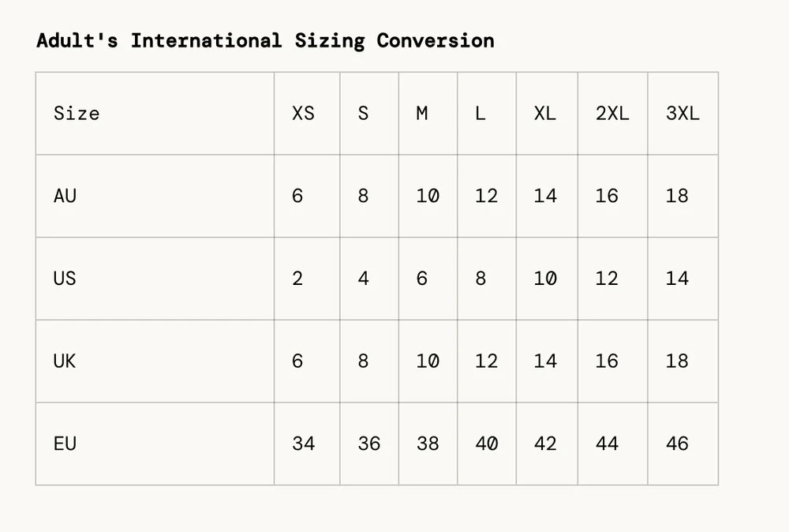This screenshot has width=789, height=532.
Task: Click the EU size 34 cell
Action: (303, 444)
